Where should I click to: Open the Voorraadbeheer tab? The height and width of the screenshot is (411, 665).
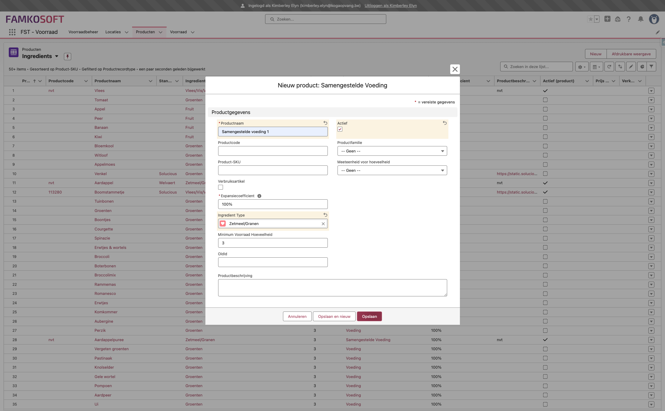pyautogui.click(x=83, y=32)
